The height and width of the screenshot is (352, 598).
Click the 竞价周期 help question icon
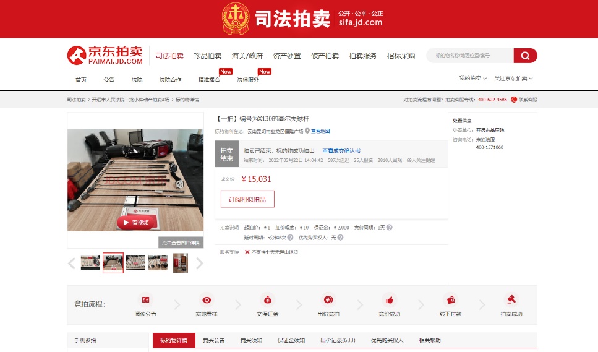[x=389, y=227]
